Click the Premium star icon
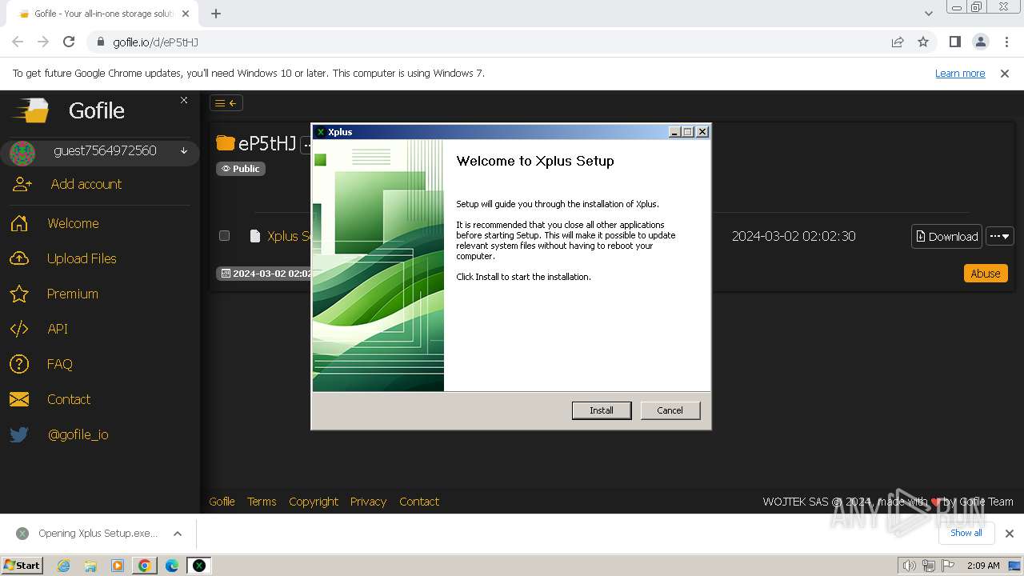Viewport: 1024px width, 576px height. point(19,294)
